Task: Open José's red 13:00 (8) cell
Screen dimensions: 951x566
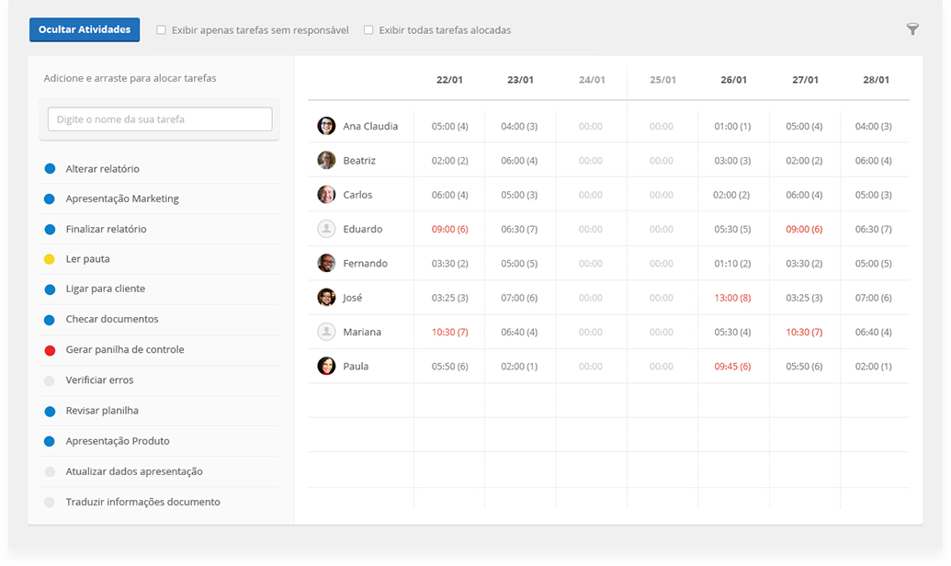Action: click(732, 298)
